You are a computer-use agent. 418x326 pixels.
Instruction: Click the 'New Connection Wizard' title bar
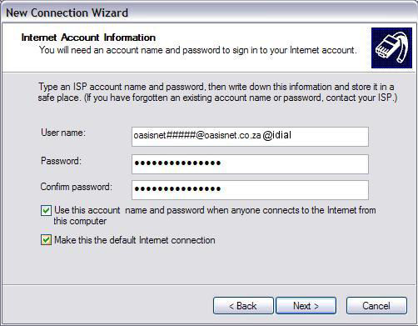[209, 13]
